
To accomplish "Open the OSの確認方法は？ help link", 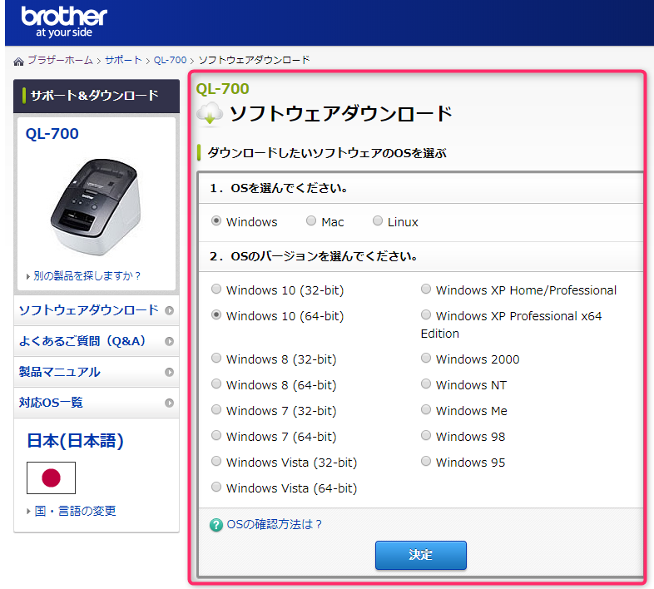I will (274, 524).
